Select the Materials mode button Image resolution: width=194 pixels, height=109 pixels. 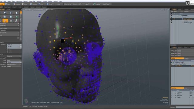pos(34,4)
